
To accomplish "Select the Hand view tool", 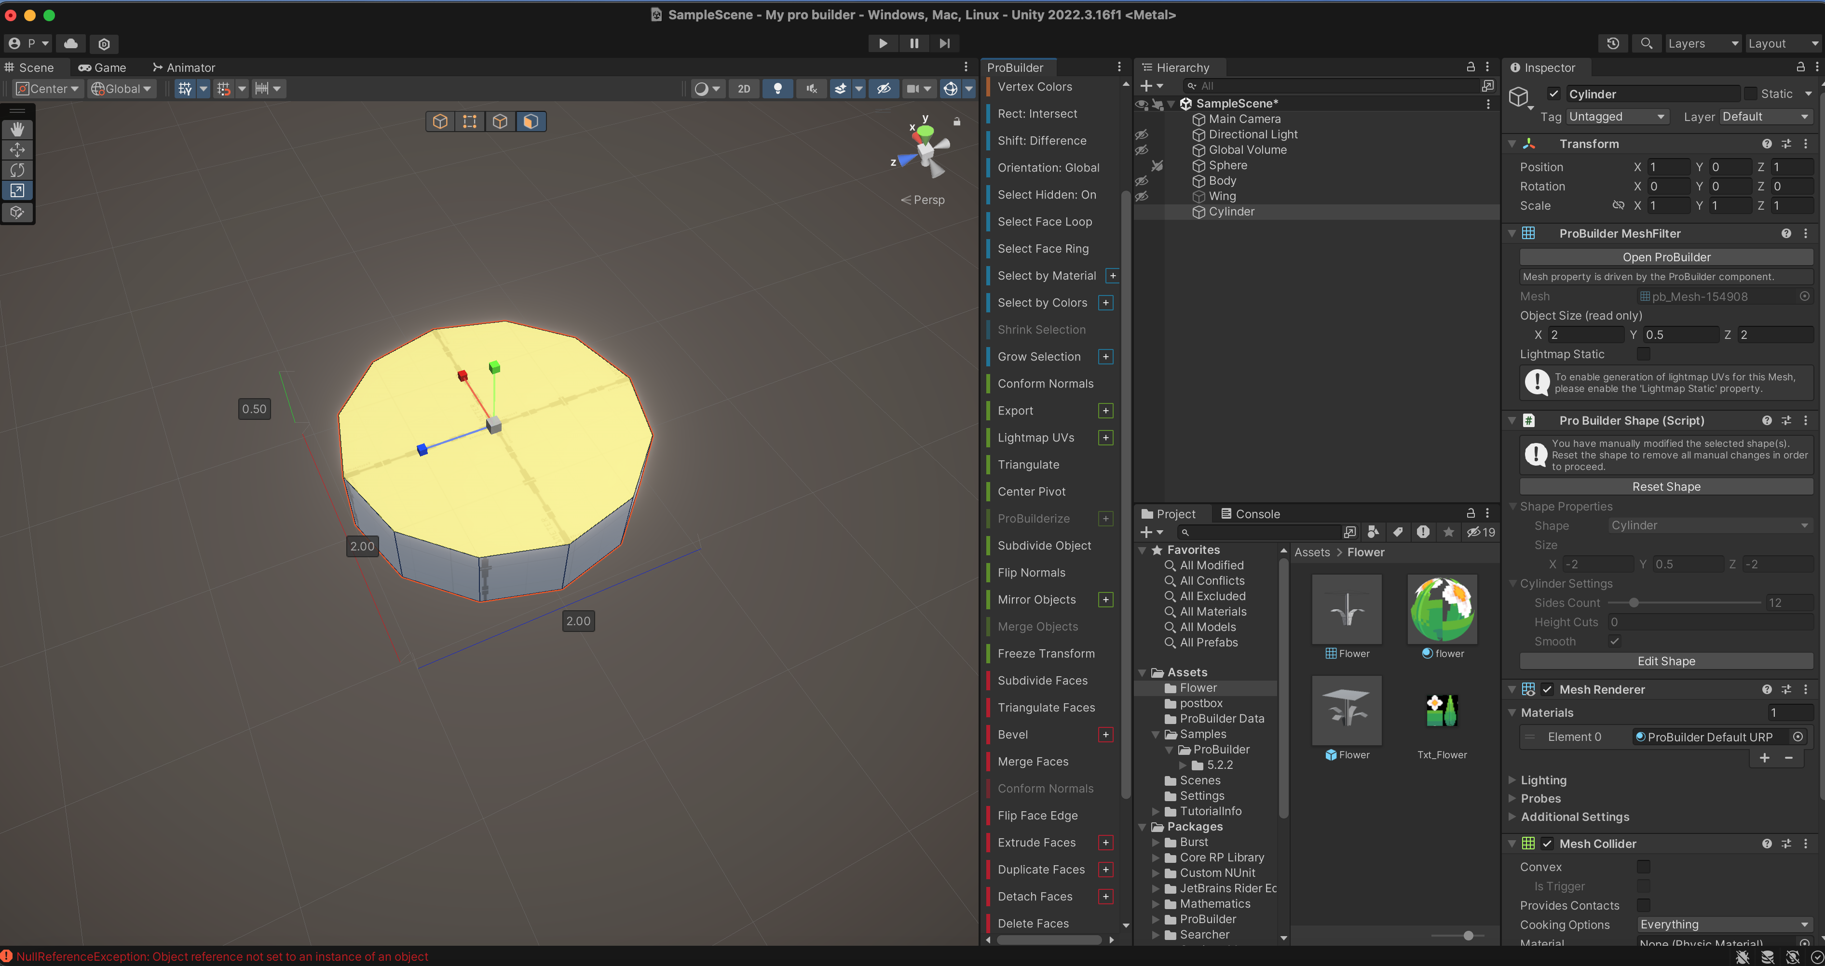I will pos(17,129).
